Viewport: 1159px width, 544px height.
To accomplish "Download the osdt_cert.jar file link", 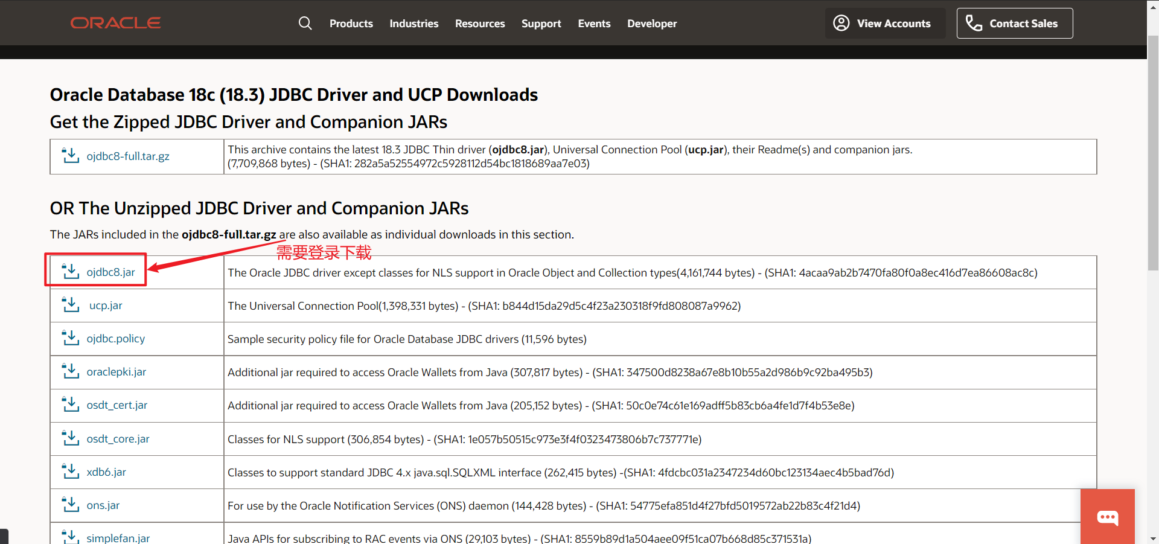I will 117,405.
